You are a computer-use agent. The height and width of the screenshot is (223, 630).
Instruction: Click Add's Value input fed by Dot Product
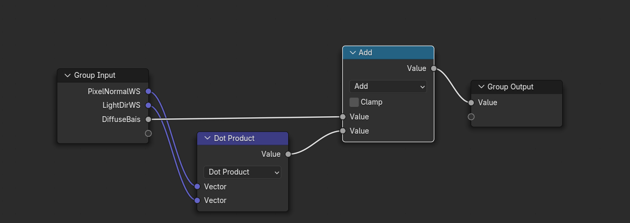pyautogui.click(x=343, y=131)
